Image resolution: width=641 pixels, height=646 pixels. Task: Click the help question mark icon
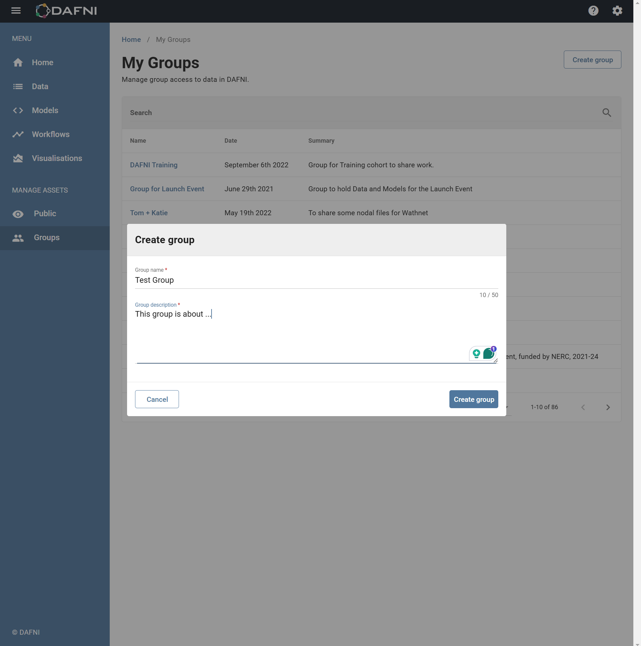pos(593,11)
